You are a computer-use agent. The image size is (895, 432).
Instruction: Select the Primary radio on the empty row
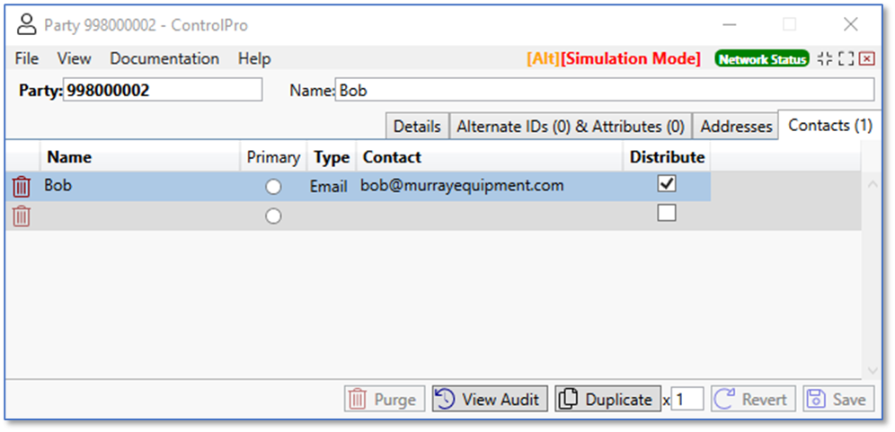pyautogui.click(x=273, y=216)
